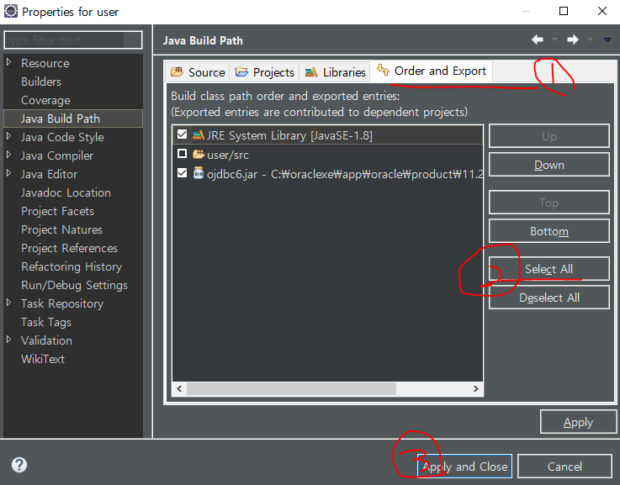Open the back history dropdown arrow
This screenshot has width=620, height=485.
(554, 40)
